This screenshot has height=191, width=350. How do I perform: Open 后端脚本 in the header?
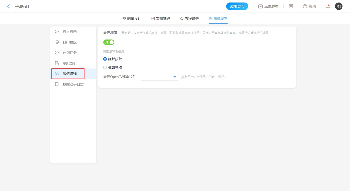268,6
